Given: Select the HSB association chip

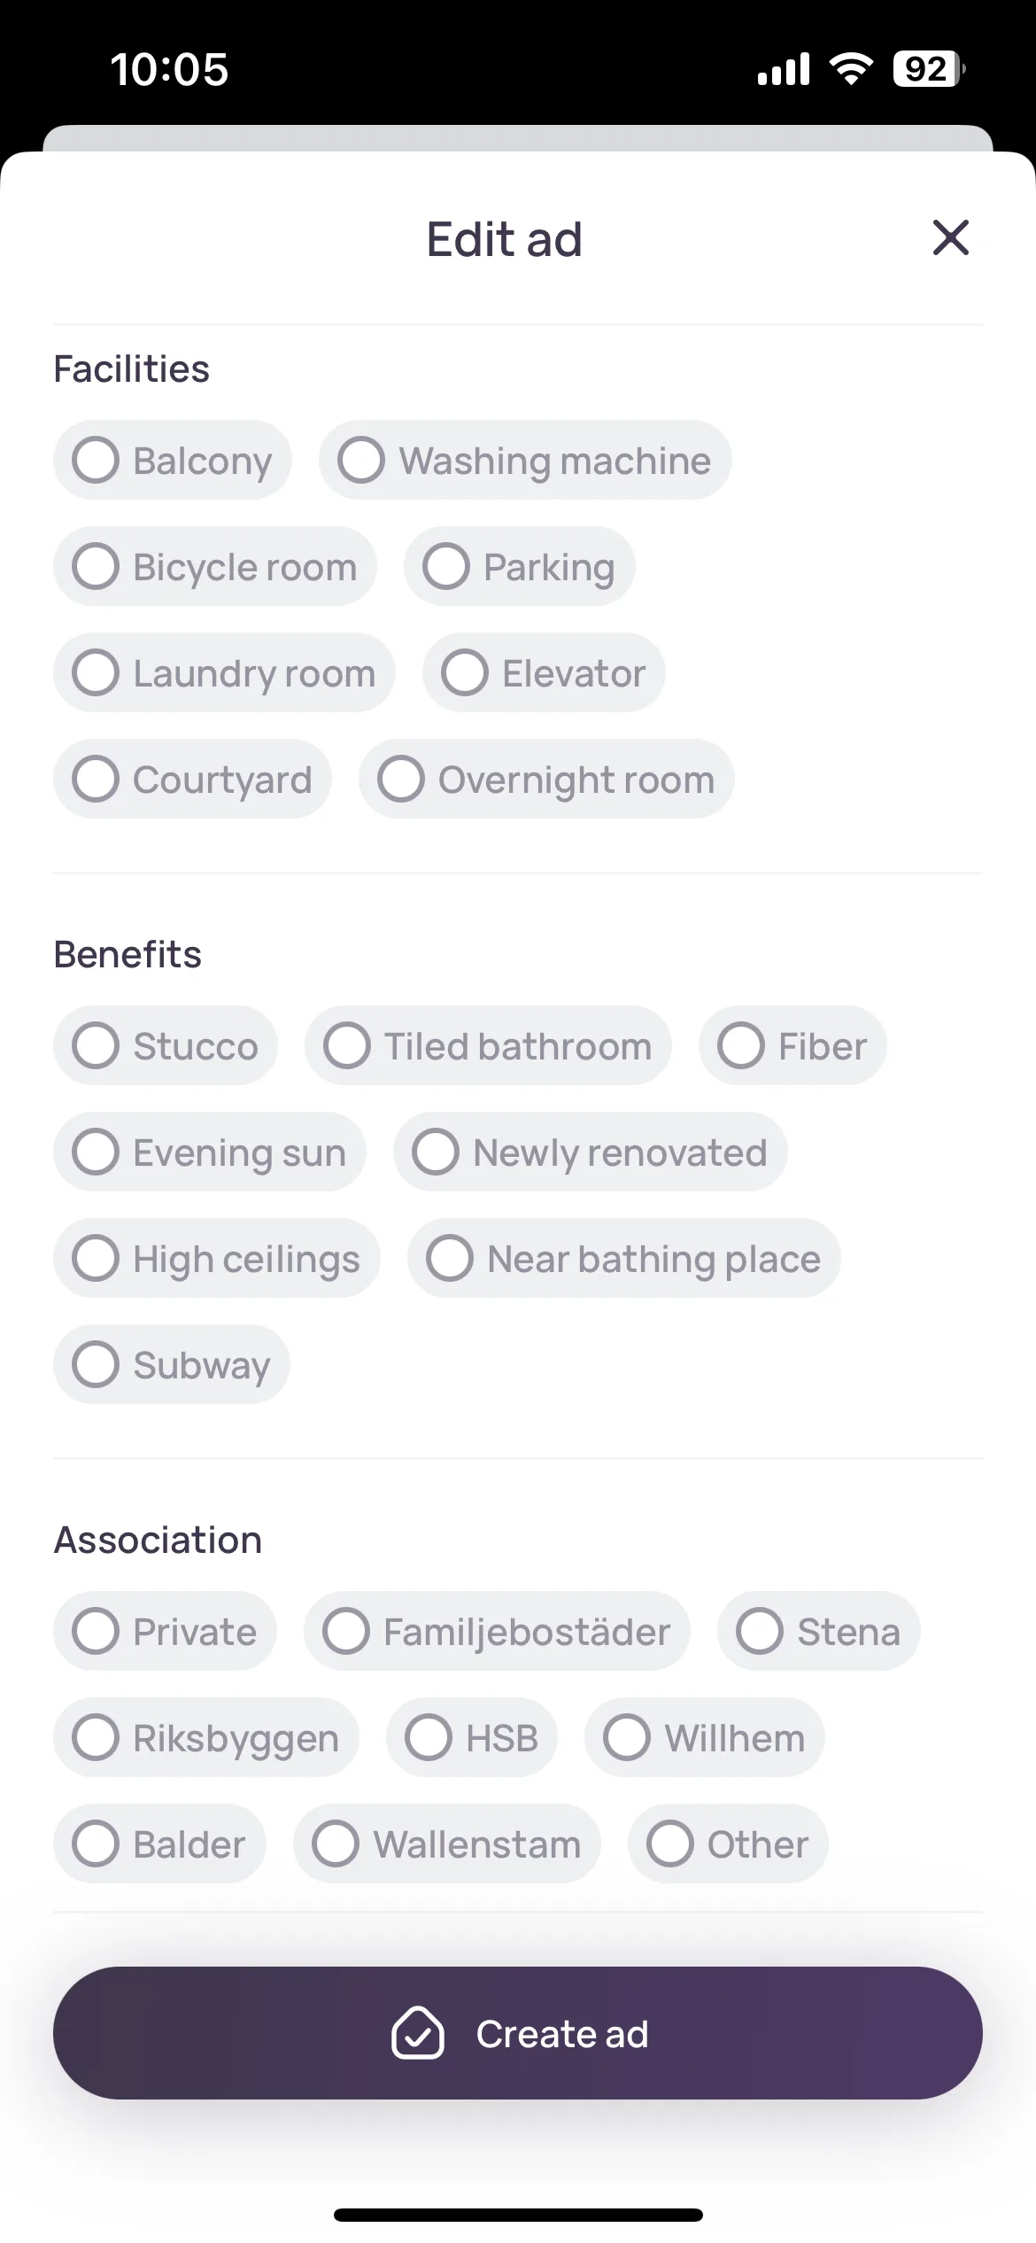Looking at the screenshot, I should [x=472, y=1737].
